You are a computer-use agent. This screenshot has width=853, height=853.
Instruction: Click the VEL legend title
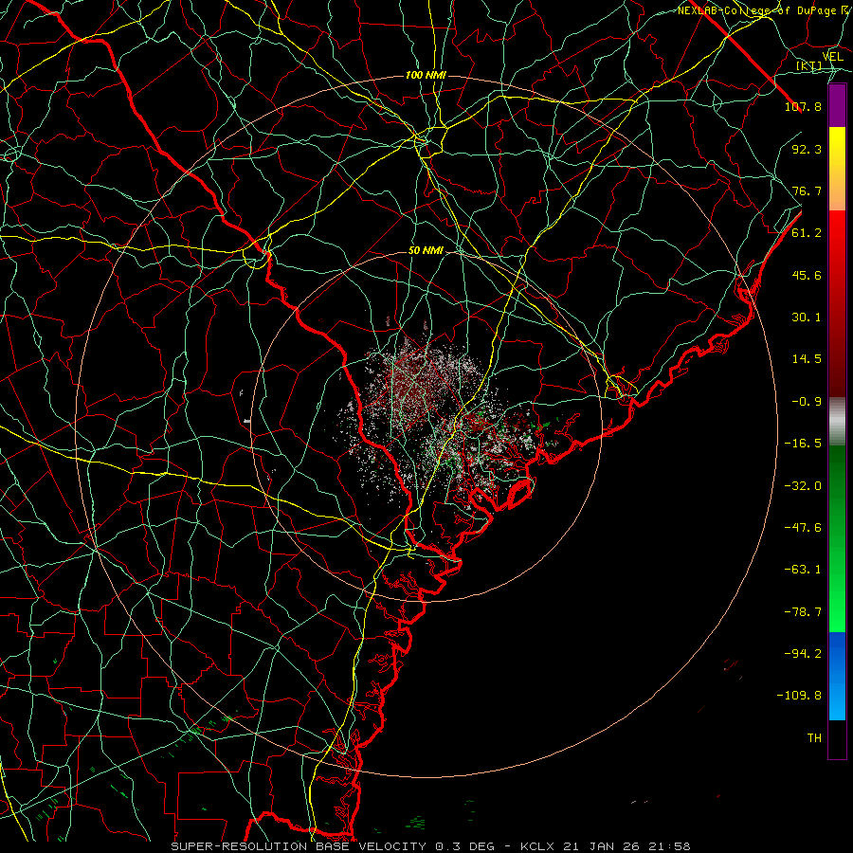(x=832, y=57)
